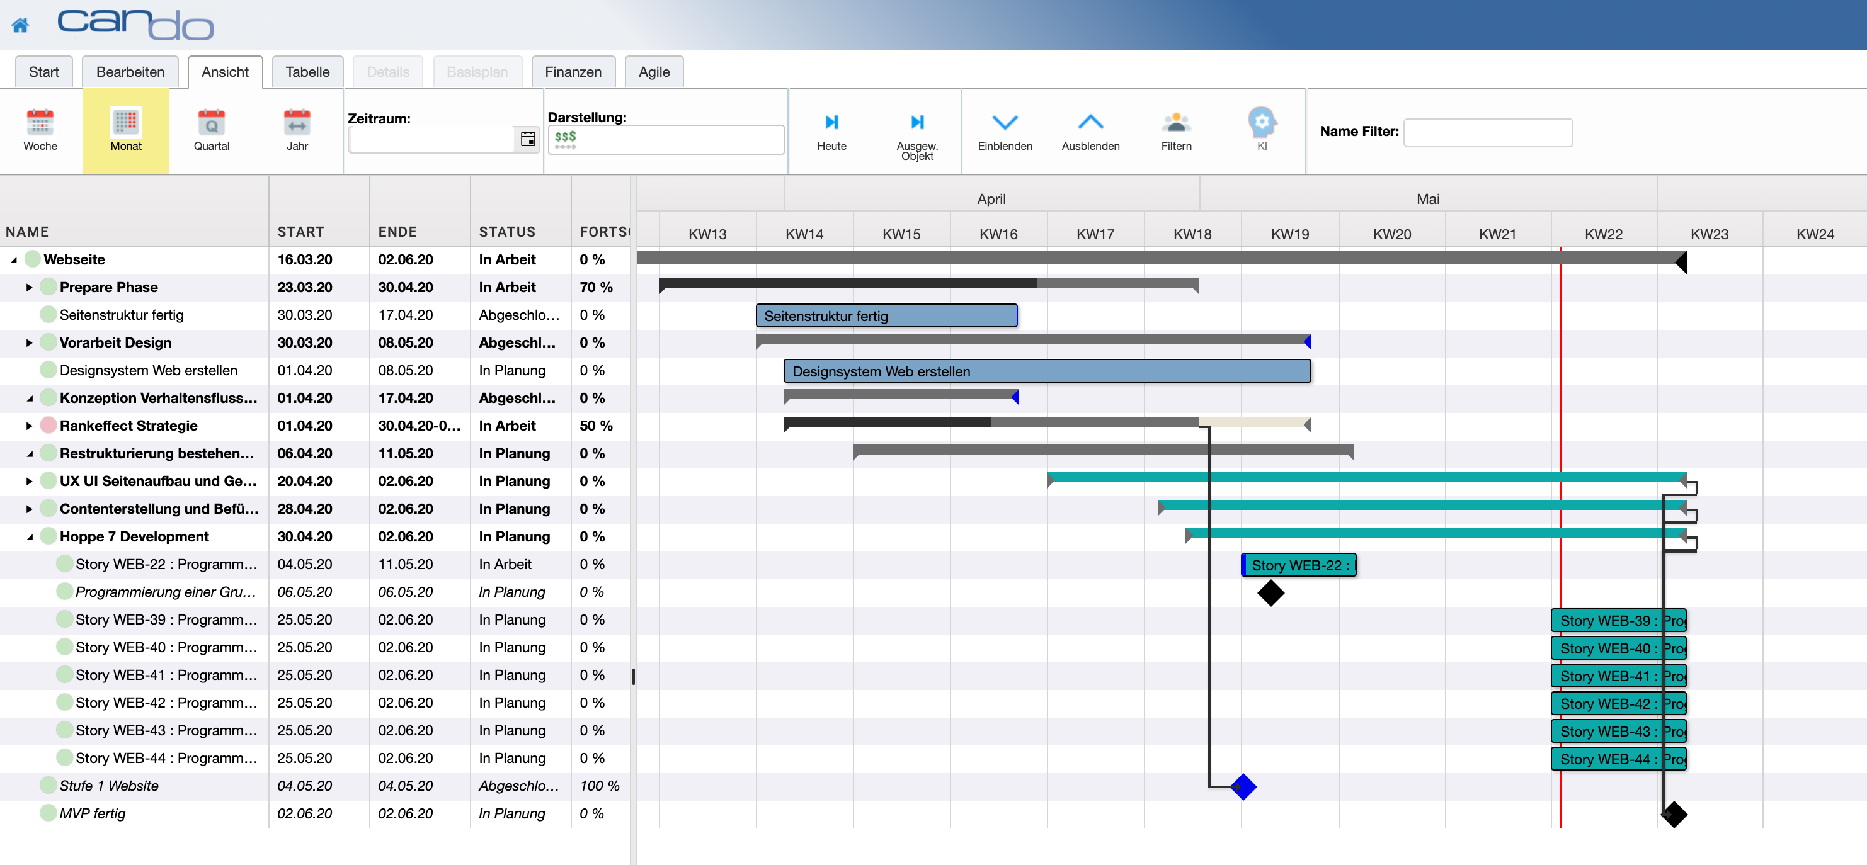Click the Prepare Phase status circle
The height and width of the screenshot is (865, 1867).
click(49, 287)
